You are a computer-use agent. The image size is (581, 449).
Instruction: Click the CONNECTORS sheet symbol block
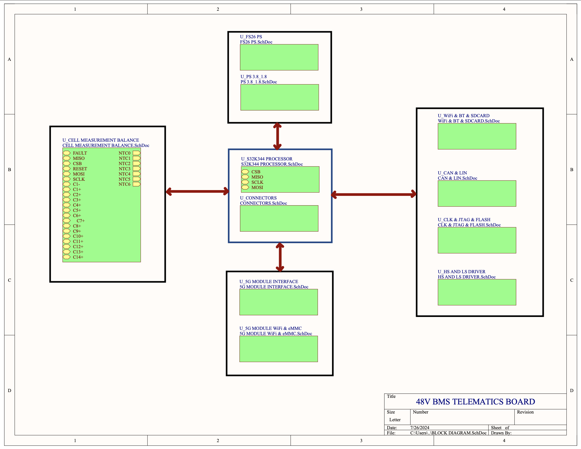(279, 218)
